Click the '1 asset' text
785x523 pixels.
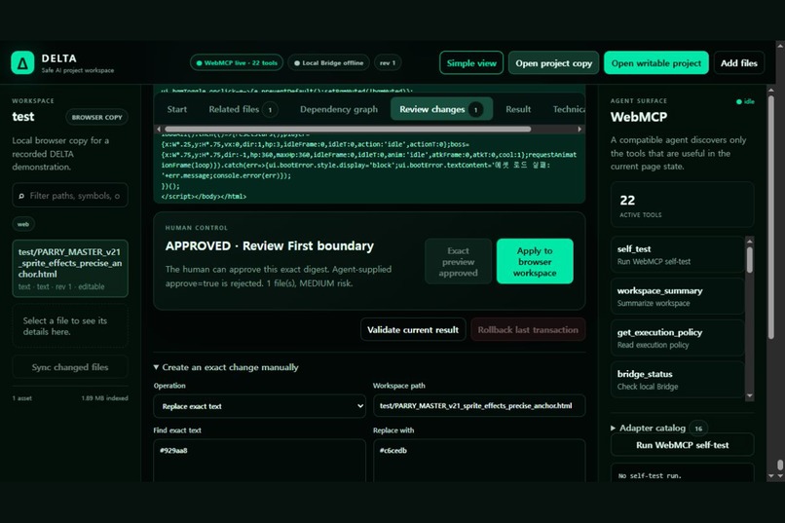coord(22,398)
